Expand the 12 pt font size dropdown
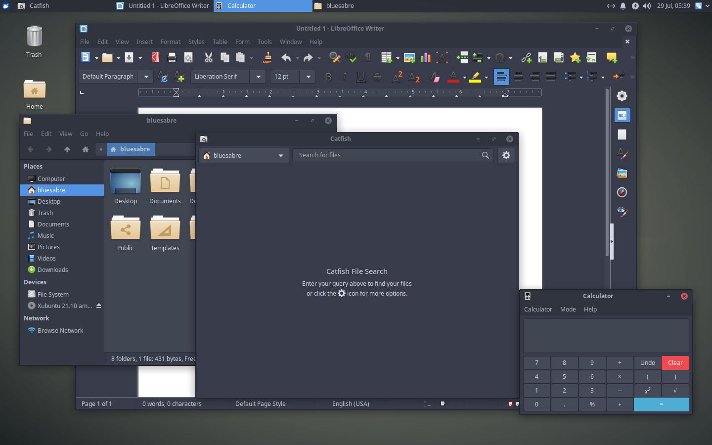Image resolution: width=712 pixels, height=445 pixels. point(309,77)
